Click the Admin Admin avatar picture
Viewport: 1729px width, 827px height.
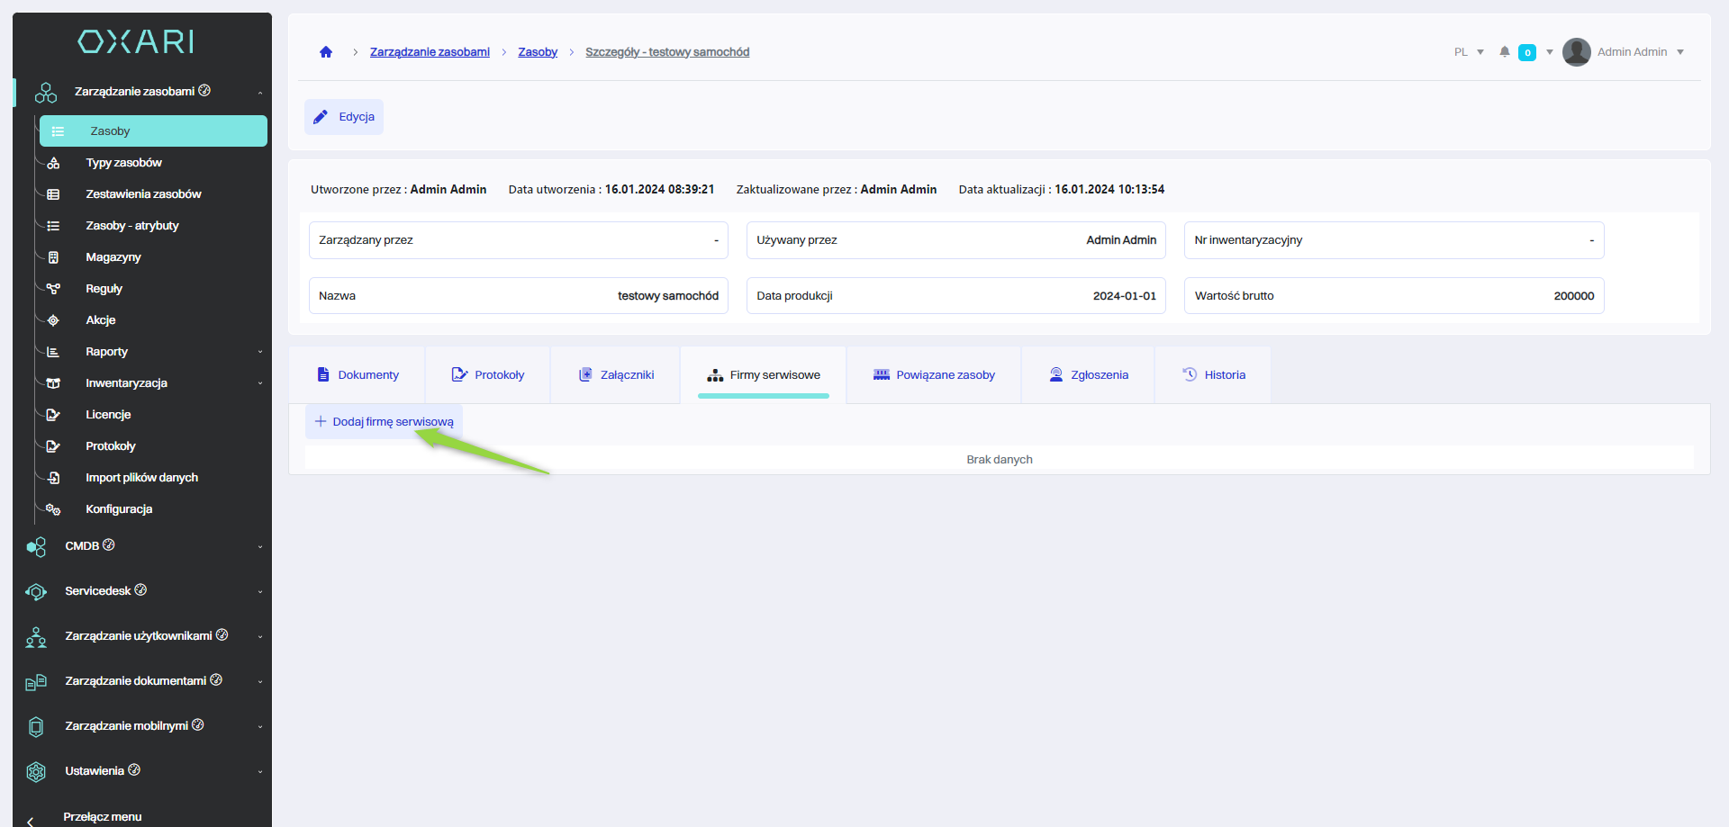tap(1576, 52)
